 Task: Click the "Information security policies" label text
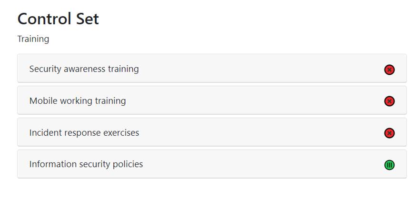coord(86,164)
